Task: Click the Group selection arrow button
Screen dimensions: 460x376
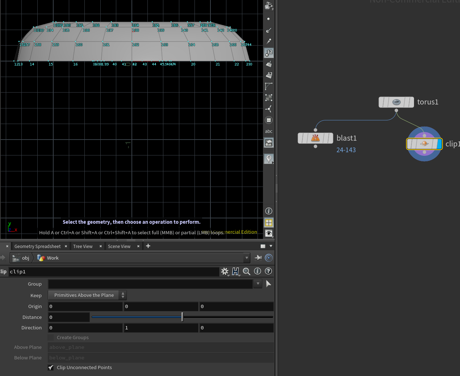Action: point(268,284)
